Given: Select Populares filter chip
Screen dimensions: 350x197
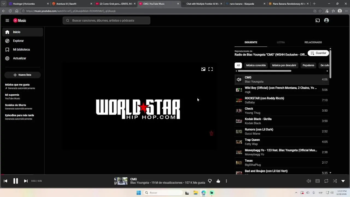Looking at the screenshot, I should click(x=308, y=65).
